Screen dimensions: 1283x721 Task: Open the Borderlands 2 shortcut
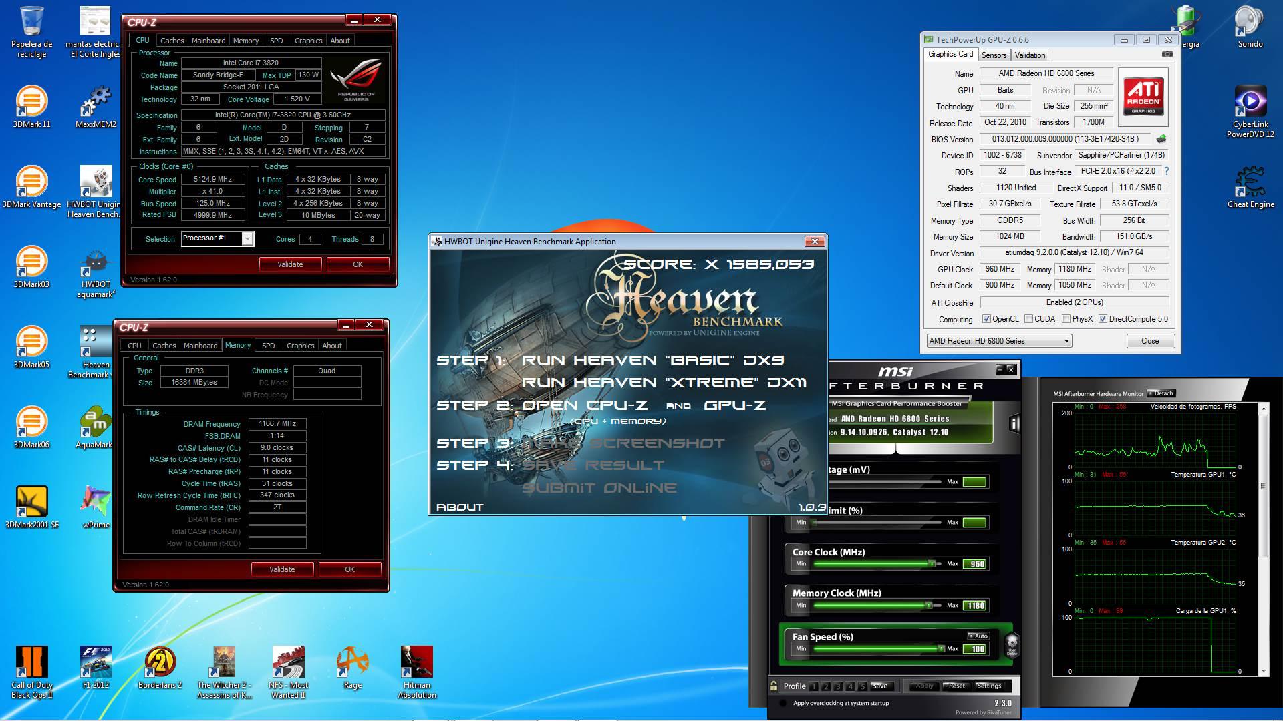tap(160, 668)
